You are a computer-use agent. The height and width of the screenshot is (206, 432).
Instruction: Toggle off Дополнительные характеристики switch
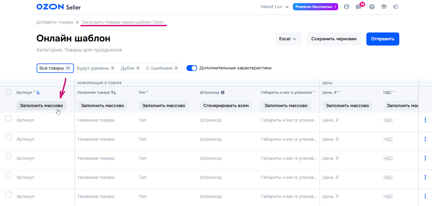(192, 68)
